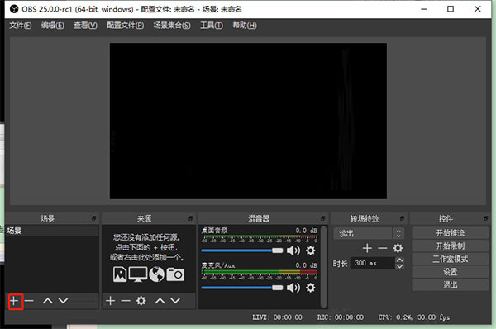This screenshot has width=496, height=329.
Task: Open the 配置文件(P) menu
Action: click(x=126, y=26)
